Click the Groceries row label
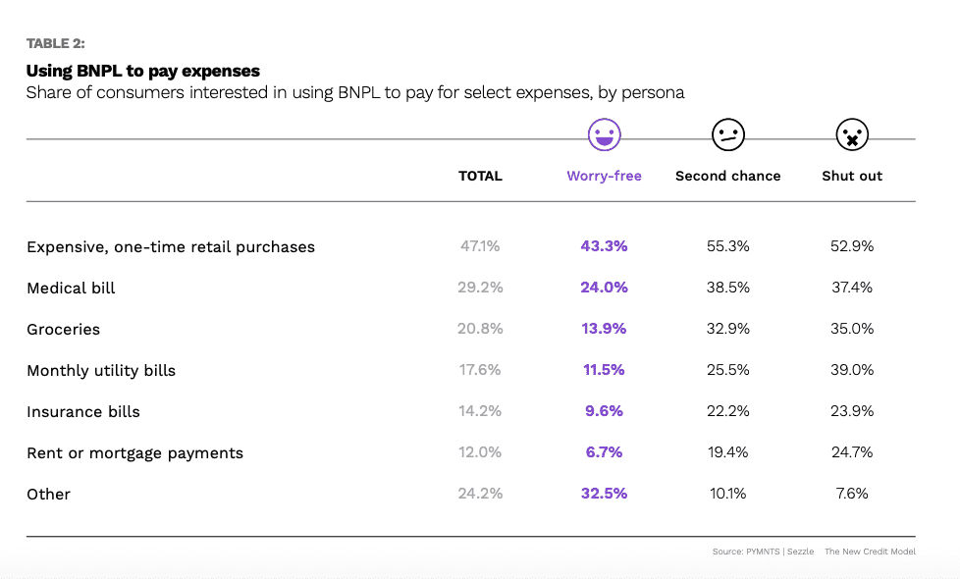 64,330
